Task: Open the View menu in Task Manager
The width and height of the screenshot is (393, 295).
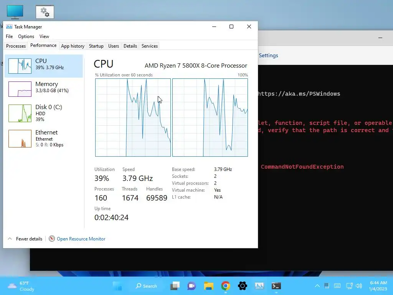Action: click(x=44, y=36)
